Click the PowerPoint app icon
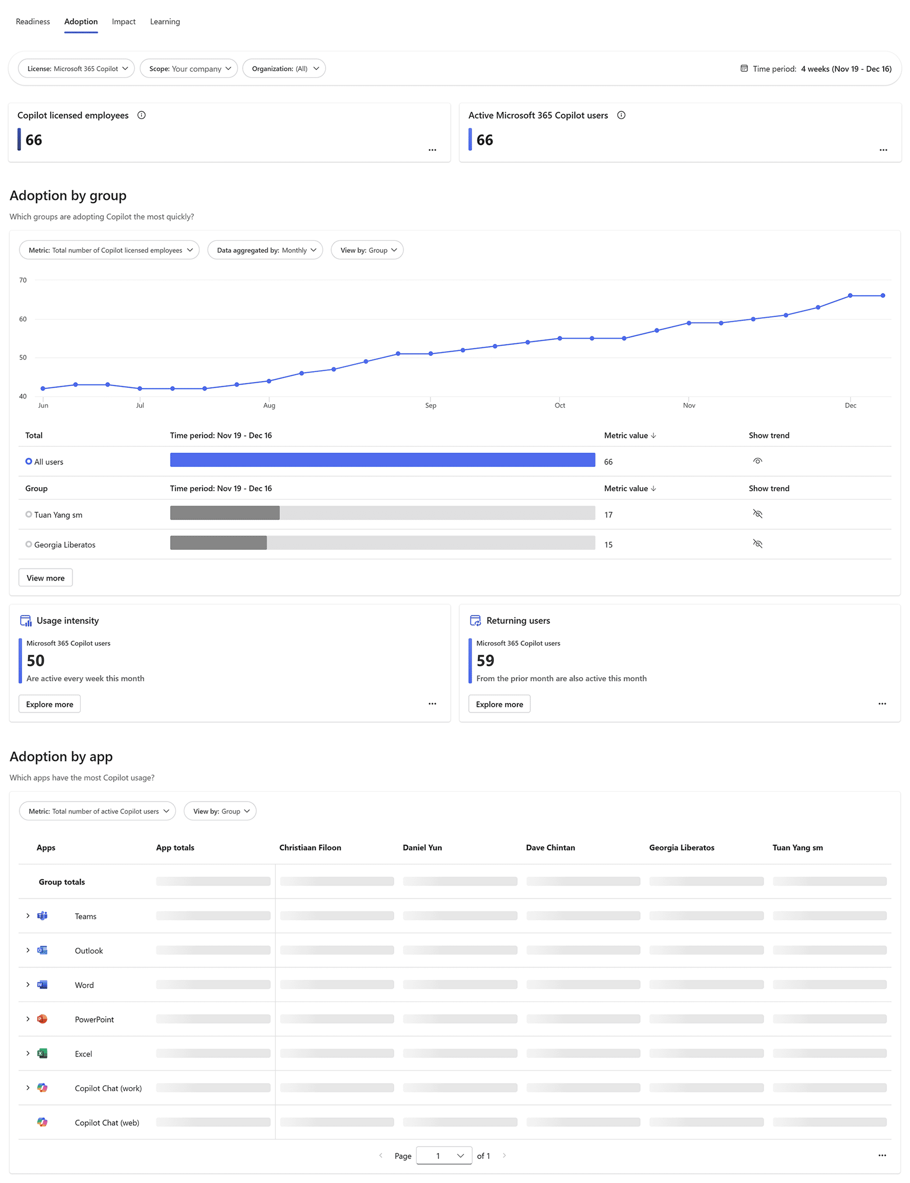The height and width of the screenshot is (1183, 910). coord(42,1019)
